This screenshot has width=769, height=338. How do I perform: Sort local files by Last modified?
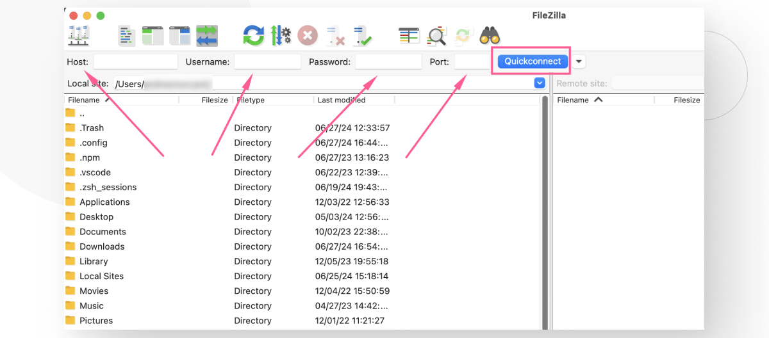342,100
